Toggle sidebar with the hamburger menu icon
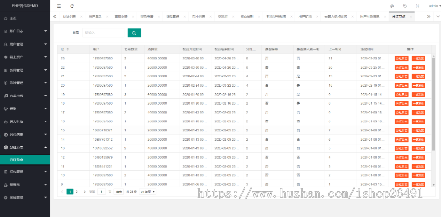Image resolution: width=441 pixels, height=217 pixels. pos(59,6)
